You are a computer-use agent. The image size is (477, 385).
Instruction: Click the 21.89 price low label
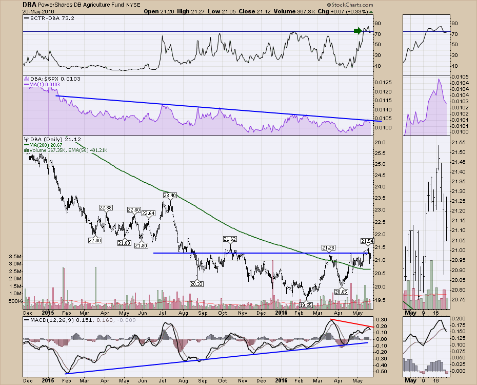click(124, 243)
